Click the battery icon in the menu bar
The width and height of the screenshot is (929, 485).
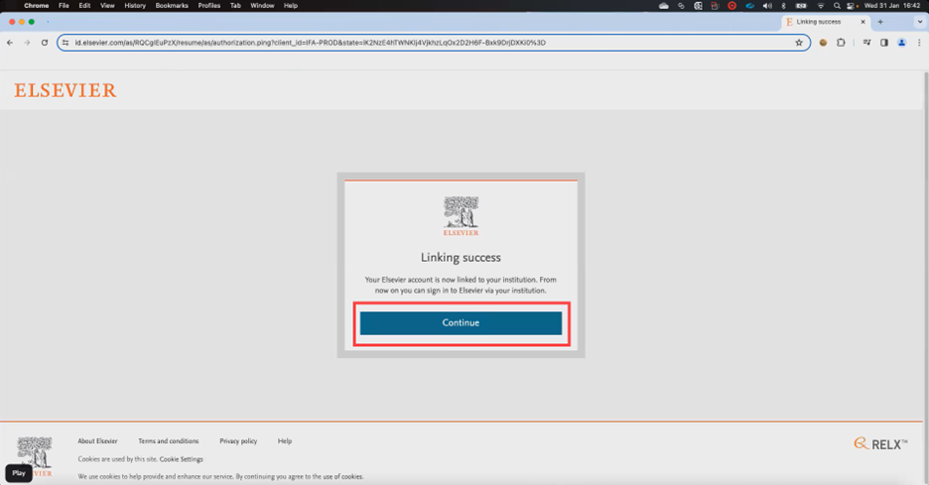pos(801,6)
